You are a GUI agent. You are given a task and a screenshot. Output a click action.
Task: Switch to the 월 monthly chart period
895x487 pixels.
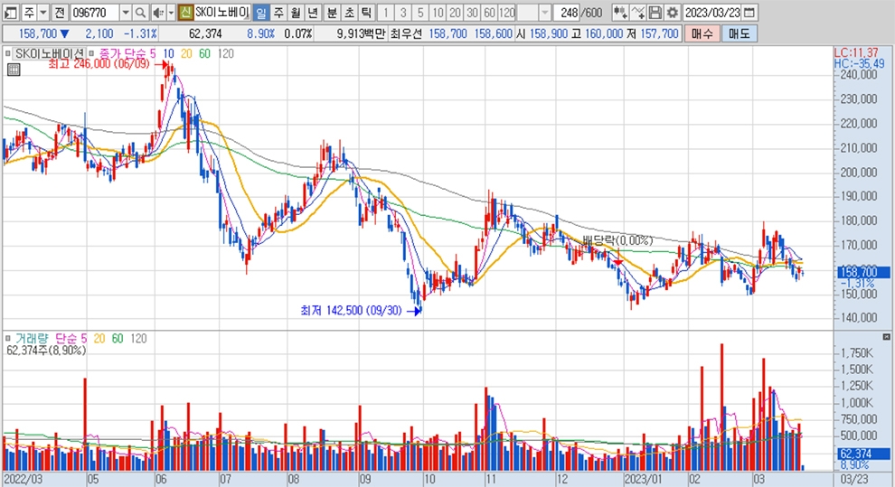[x=295, y=12]
